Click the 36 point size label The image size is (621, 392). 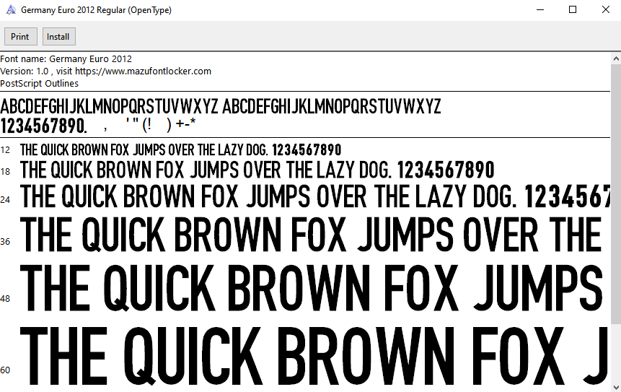tap(6, 242)
